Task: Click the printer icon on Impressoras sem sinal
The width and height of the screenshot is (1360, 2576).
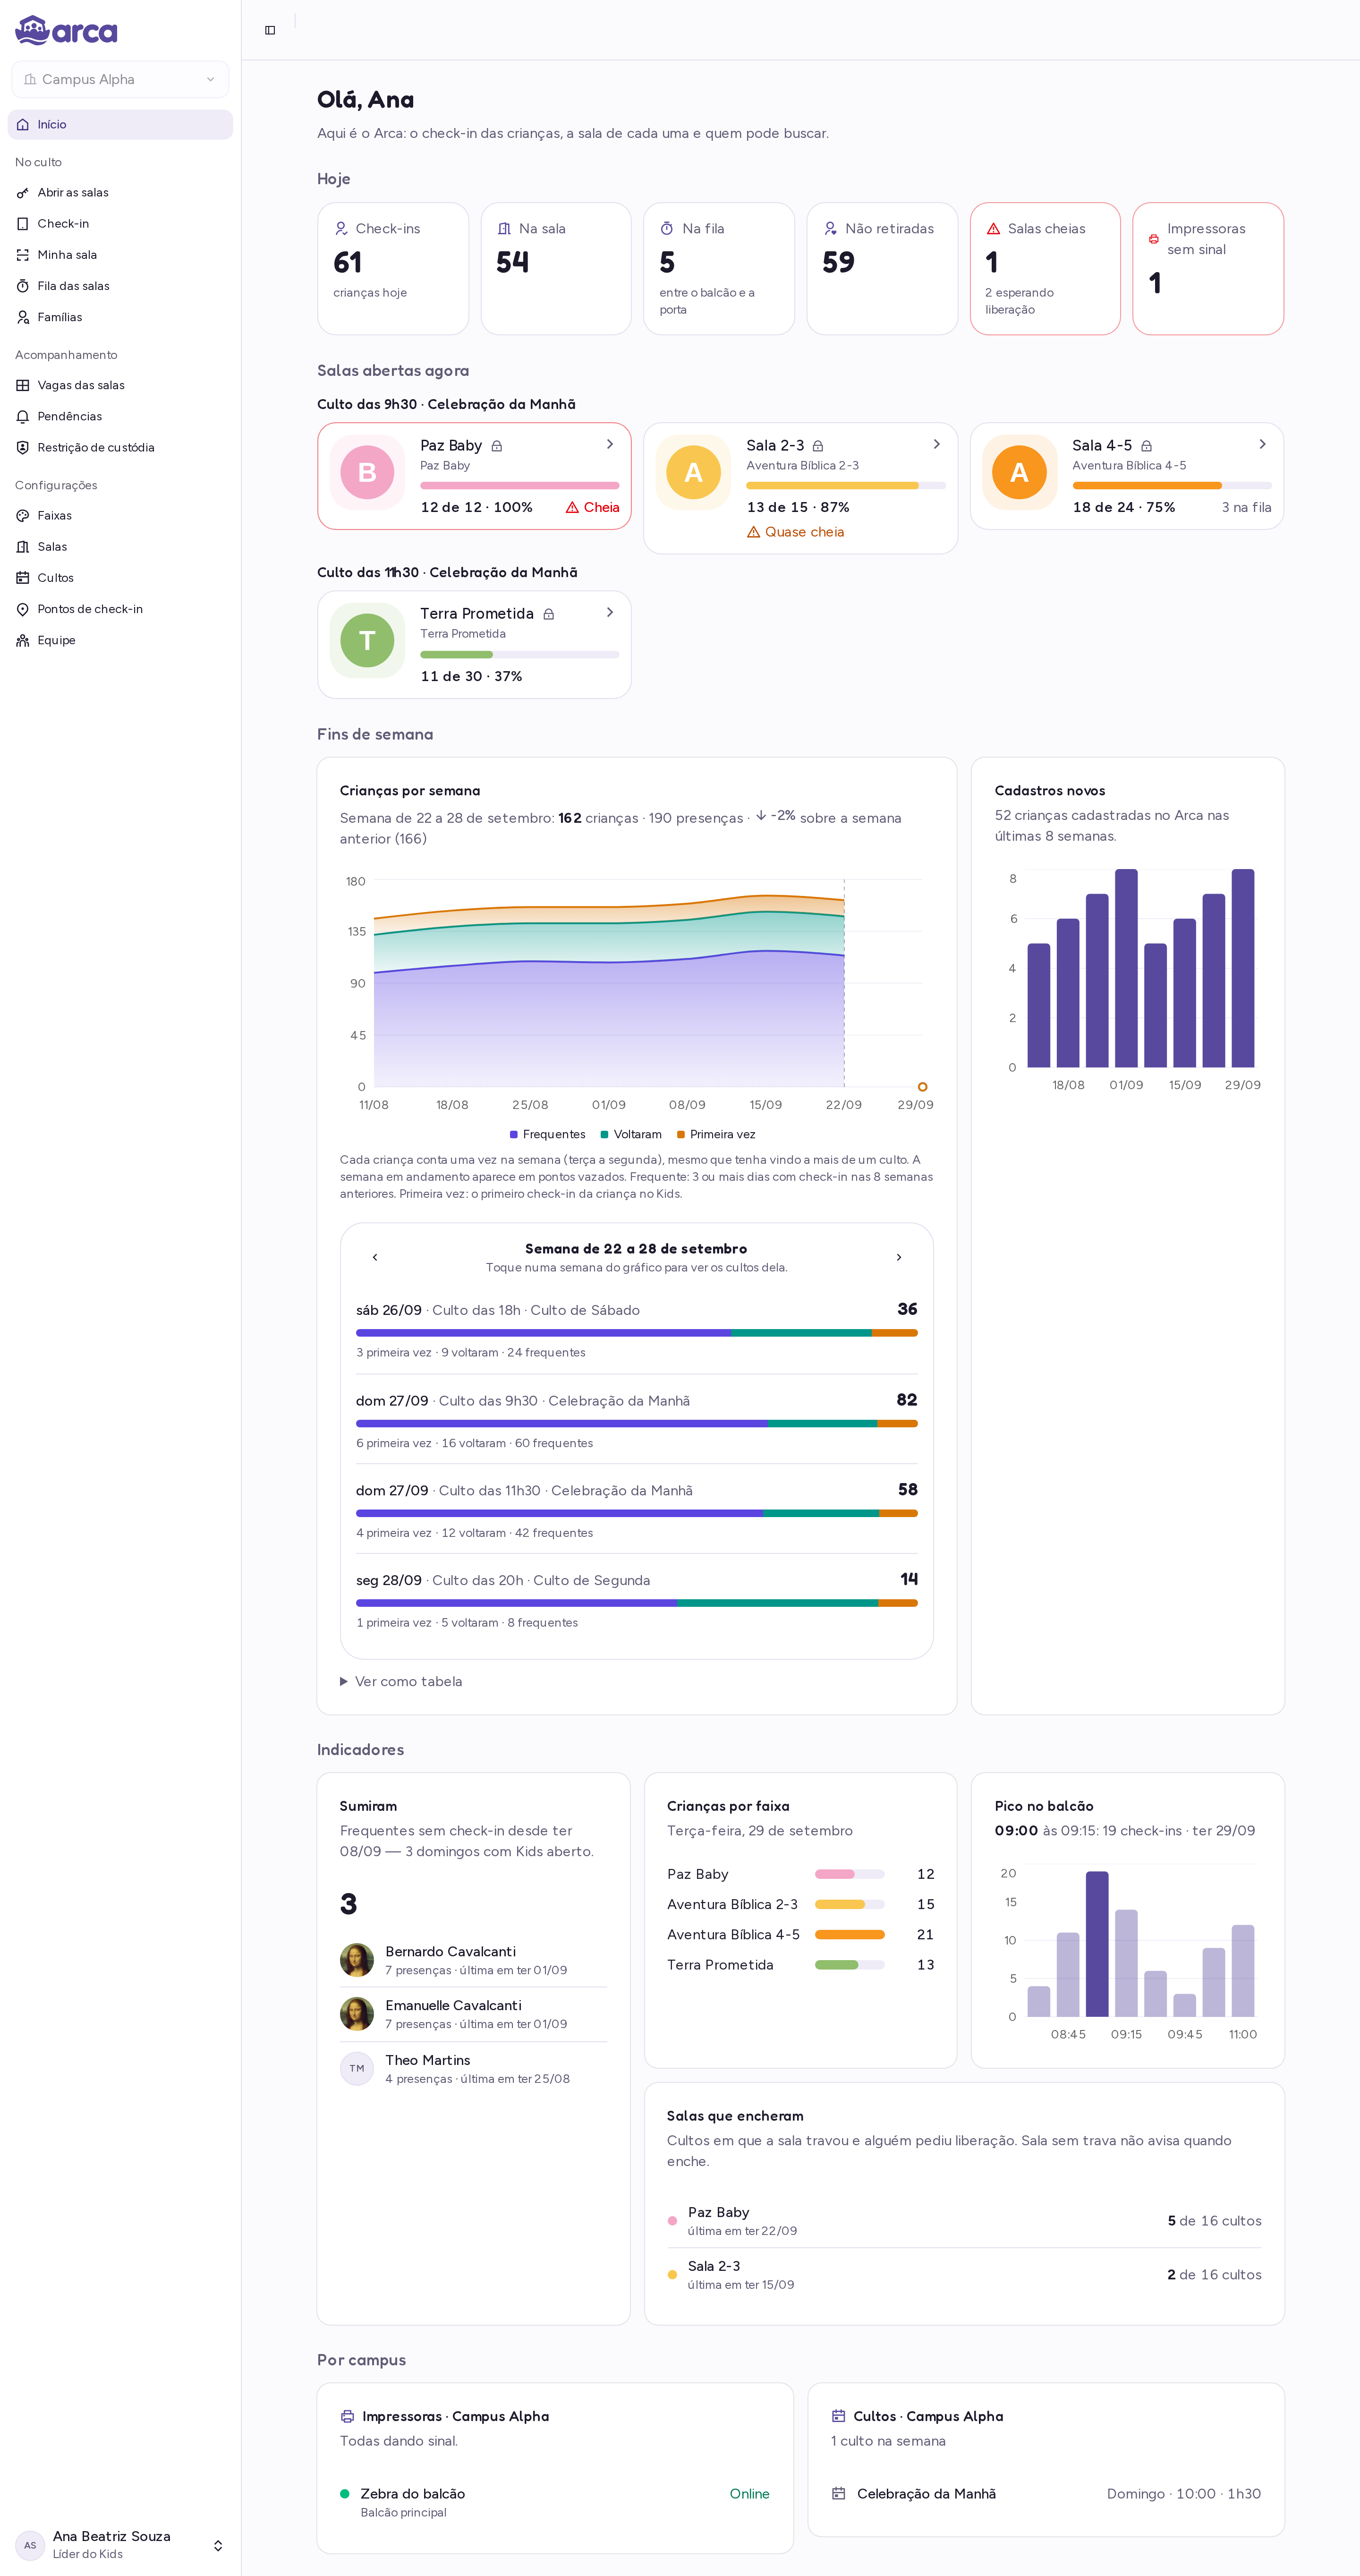Action: (1154, 239)
